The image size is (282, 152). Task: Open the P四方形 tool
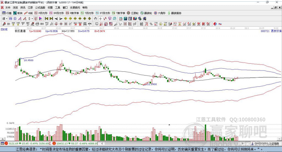point(41,13)
